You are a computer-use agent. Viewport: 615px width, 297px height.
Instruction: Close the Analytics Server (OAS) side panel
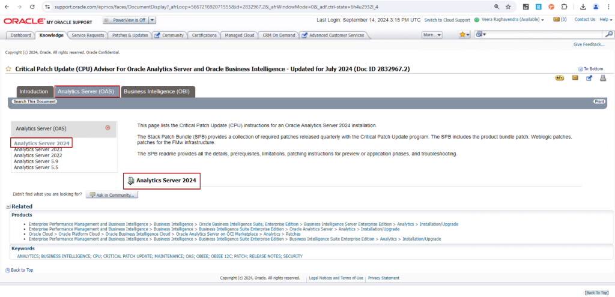(x=108, y=128)
